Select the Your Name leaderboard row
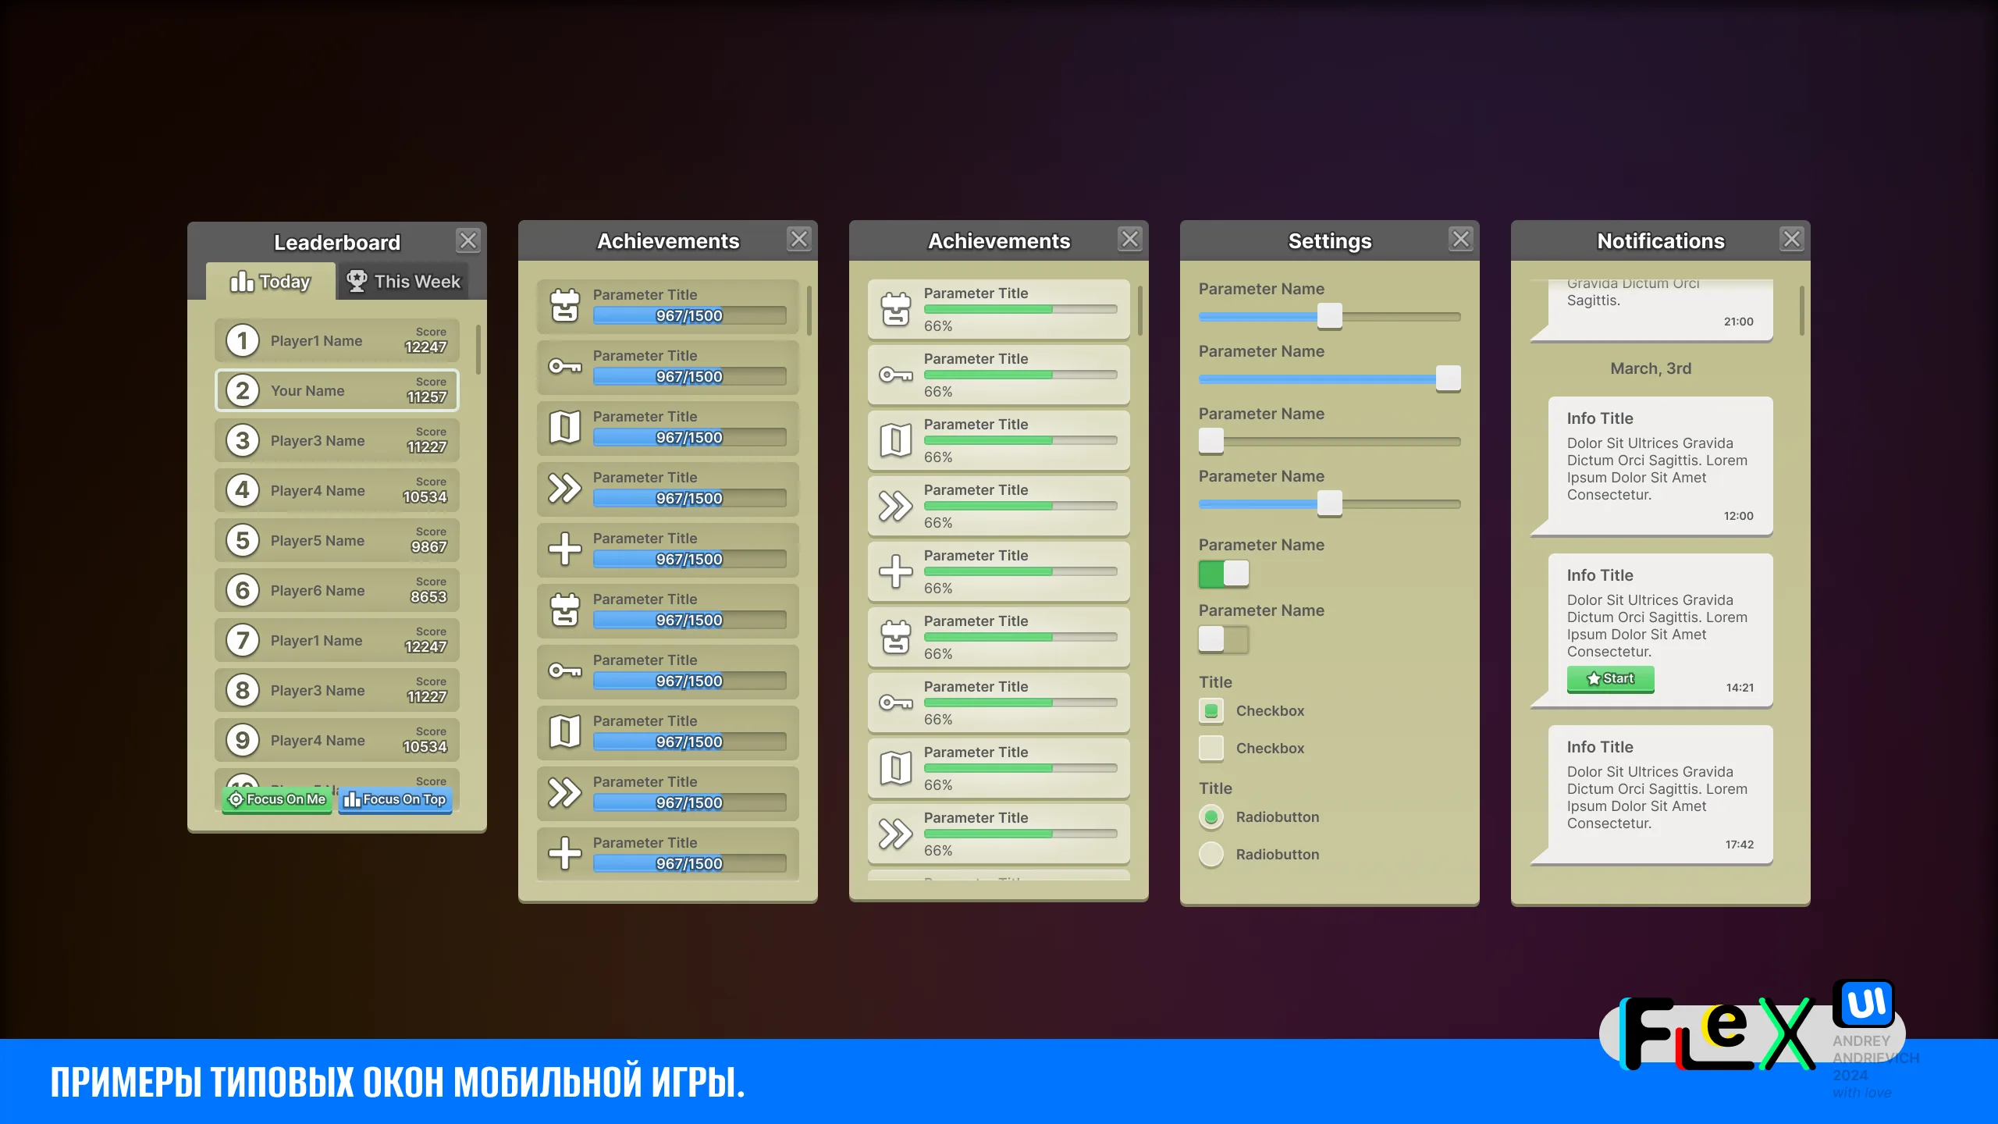 click(336, 391)
